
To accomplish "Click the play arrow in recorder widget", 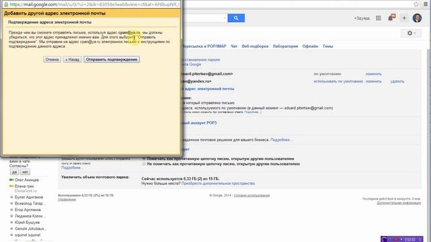I will (401, 239).
